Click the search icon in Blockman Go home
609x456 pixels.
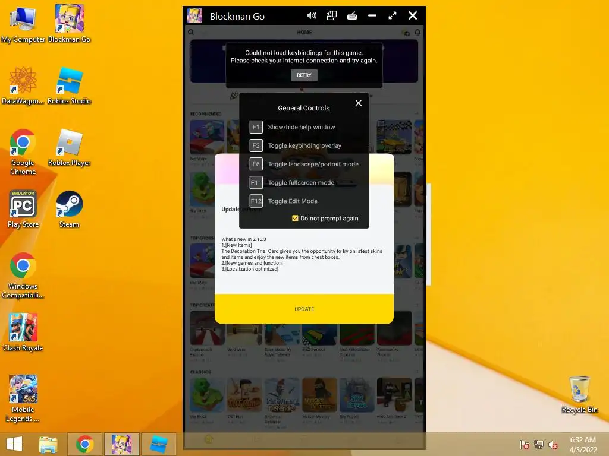(x=191, y=33)
